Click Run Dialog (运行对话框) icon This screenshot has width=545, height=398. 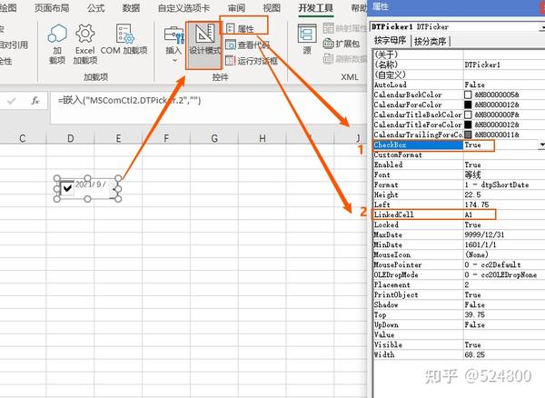pos(231,61)
